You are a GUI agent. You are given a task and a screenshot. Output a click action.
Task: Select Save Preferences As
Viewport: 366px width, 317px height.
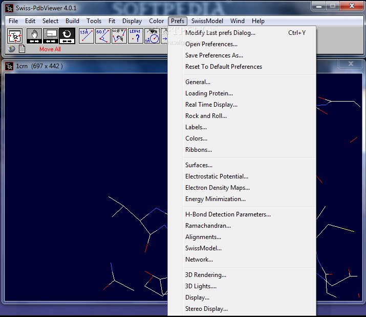pos(242,55)
